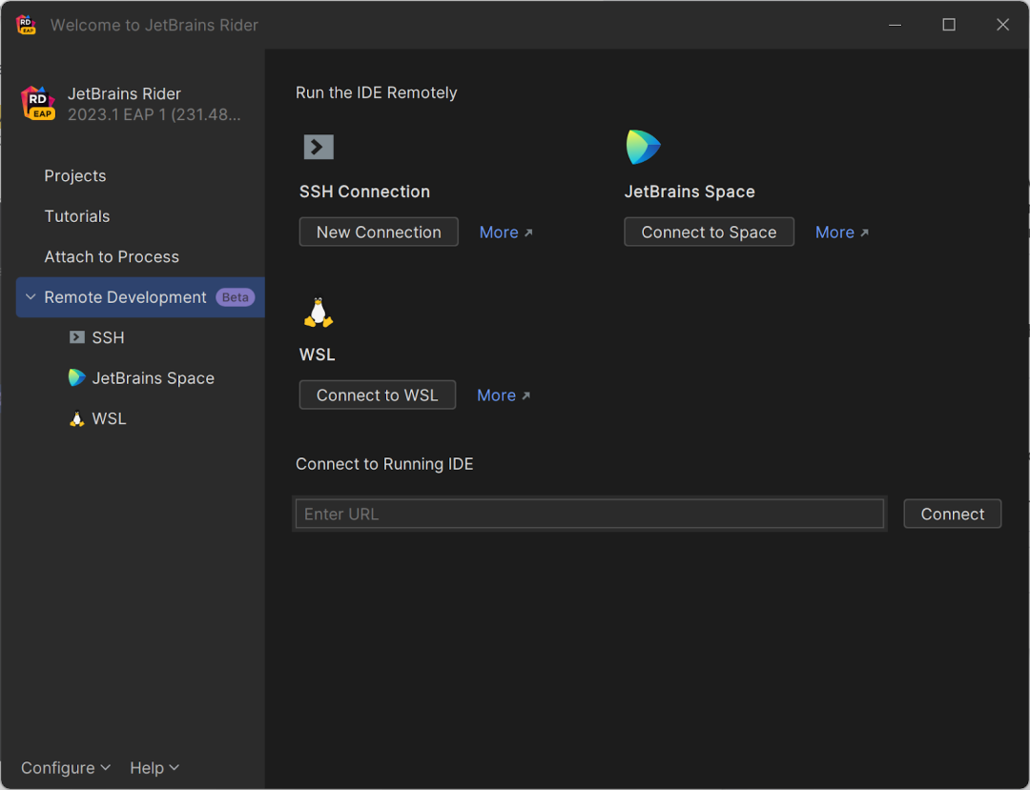Image resolution: width=1030 pixels, height=790 pixels.
Task: Click the Beta badge
Action: pos(236,297)
